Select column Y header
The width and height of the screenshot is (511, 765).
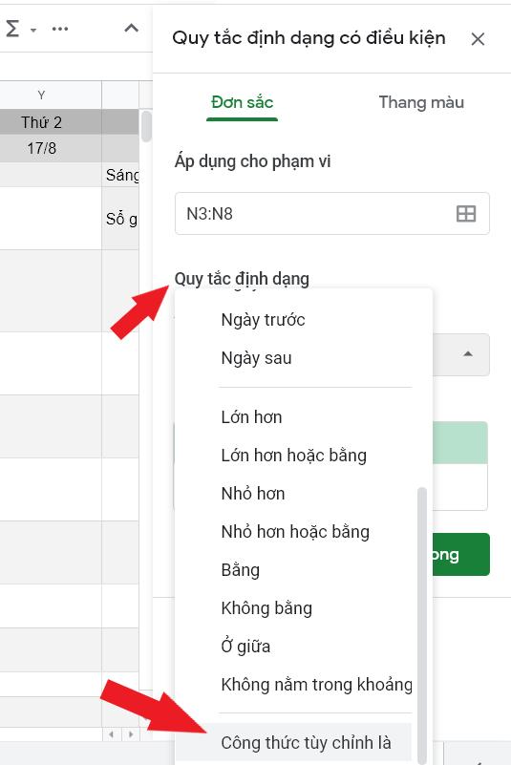click(41, 96)
